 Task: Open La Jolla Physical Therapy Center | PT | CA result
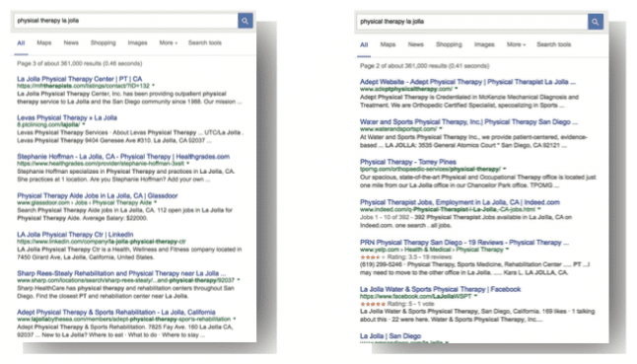click(80, 79)
